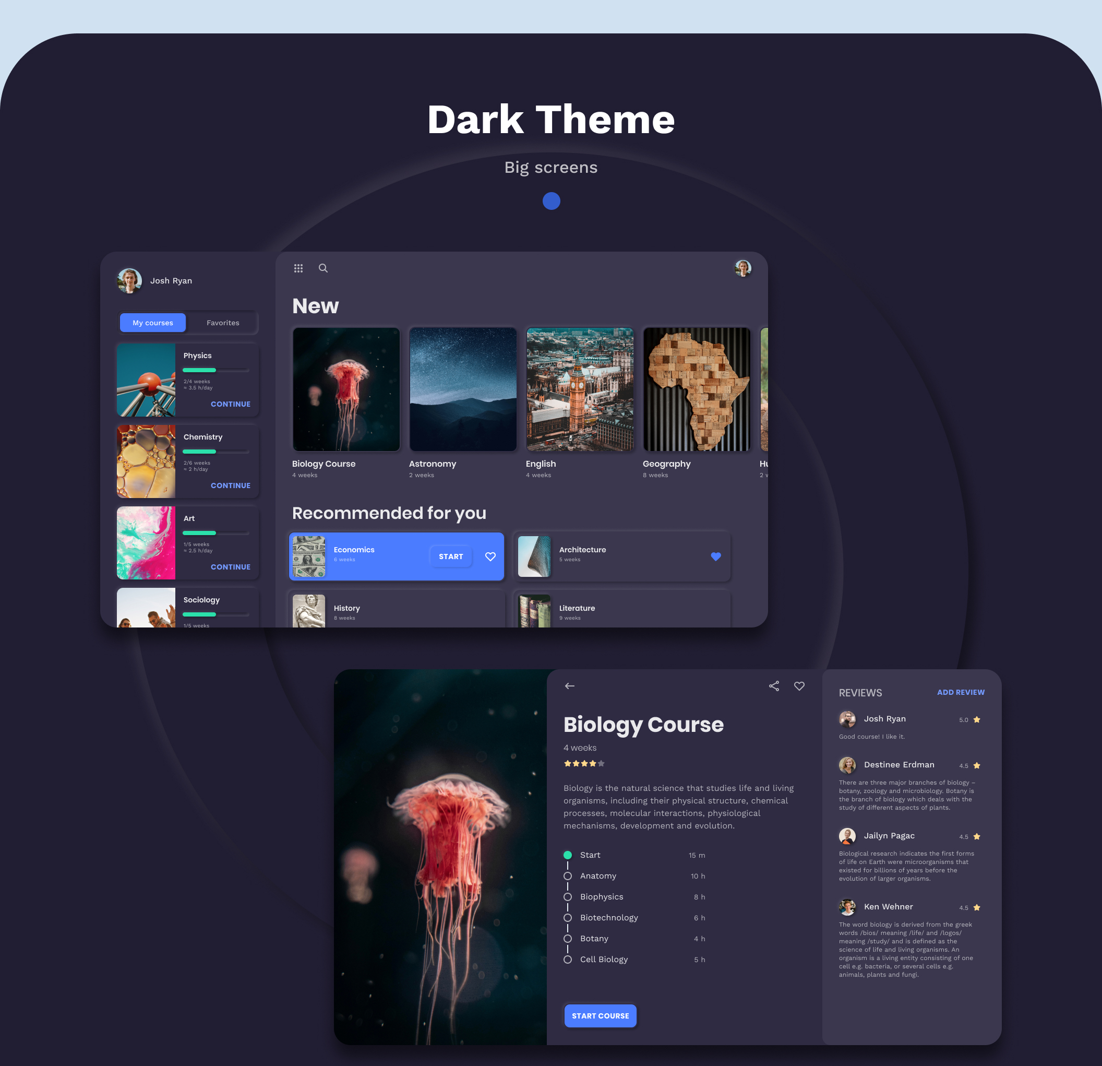1102x1066 pixels.
Task: Click the back arrow on Biology Course
Action: [570, 686]
